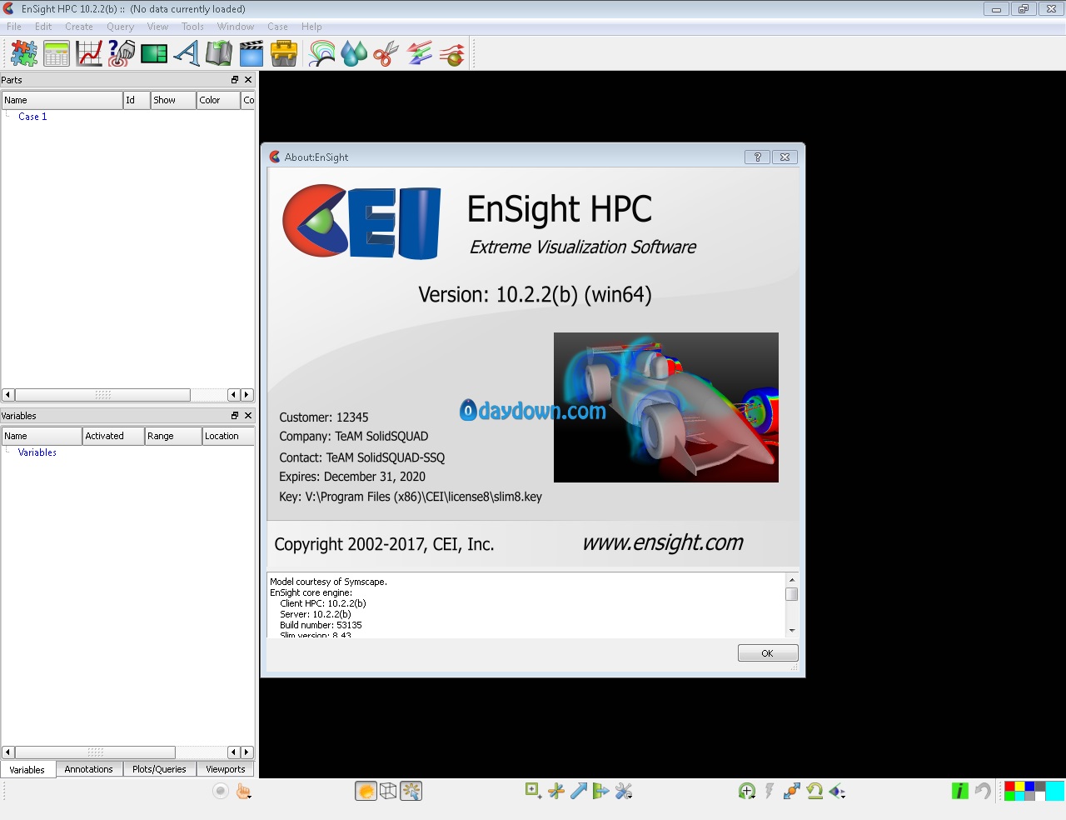Click the gray undo arrow icon

click(984, 791)
